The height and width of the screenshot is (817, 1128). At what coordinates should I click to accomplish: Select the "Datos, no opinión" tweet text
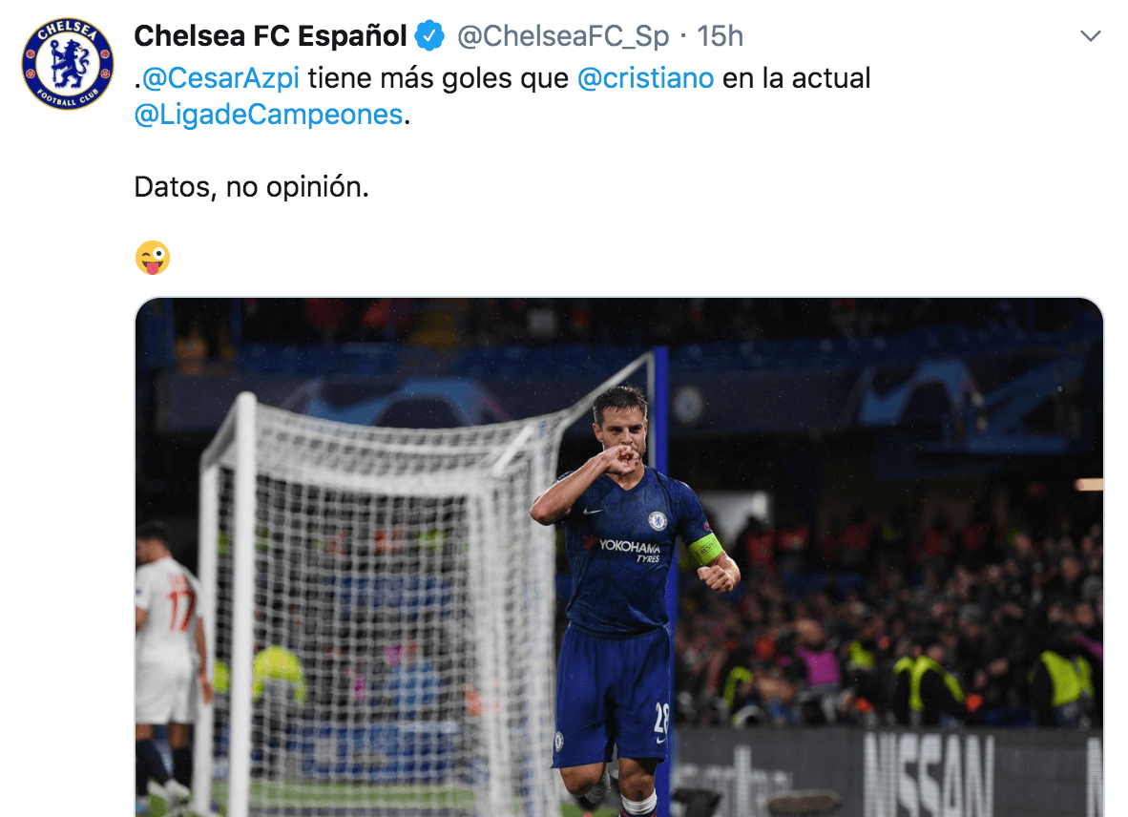251,187
